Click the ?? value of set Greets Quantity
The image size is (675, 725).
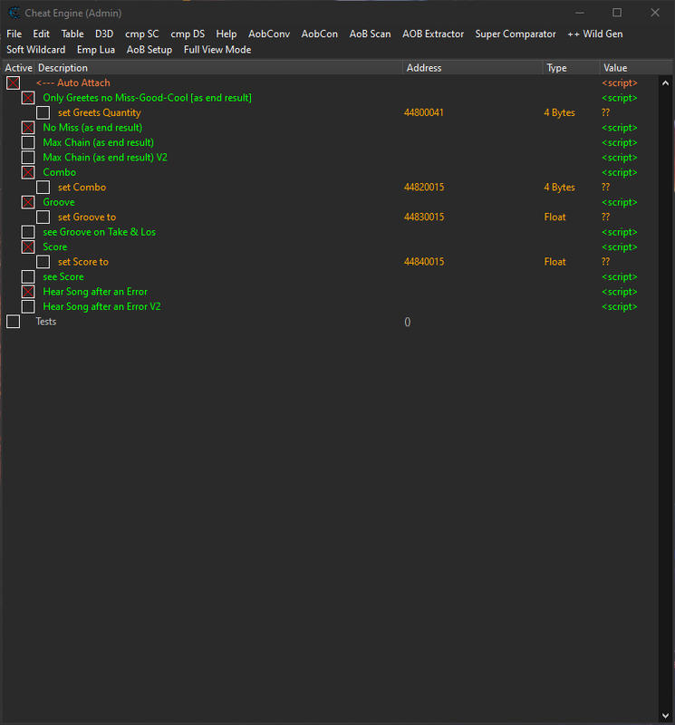(x=605, y=112)
